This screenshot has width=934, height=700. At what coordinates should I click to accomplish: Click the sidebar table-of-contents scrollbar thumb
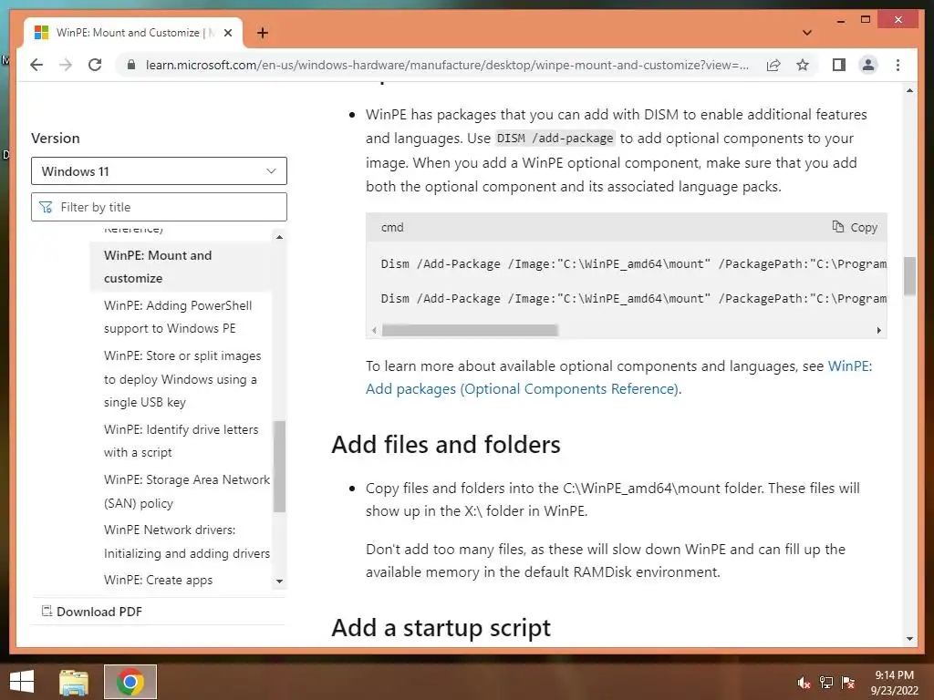point(279,466)
